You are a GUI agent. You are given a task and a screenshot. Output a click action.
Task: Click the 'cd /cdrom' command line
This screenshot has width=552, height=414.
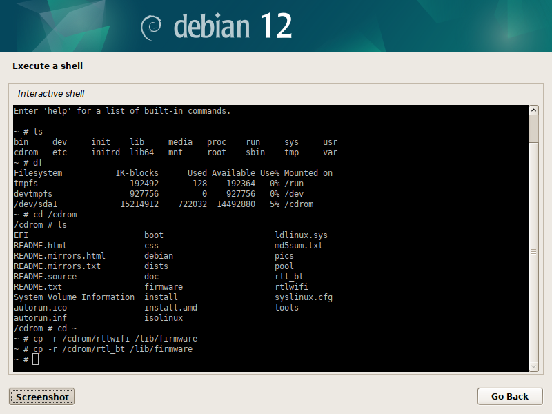coord(45,215)
